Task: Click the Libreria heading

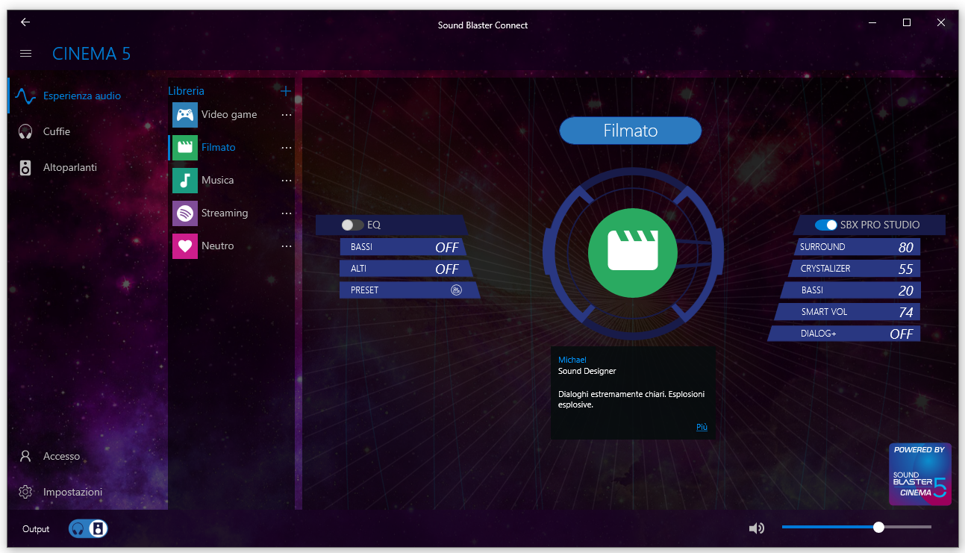Action: coord(186,91)
